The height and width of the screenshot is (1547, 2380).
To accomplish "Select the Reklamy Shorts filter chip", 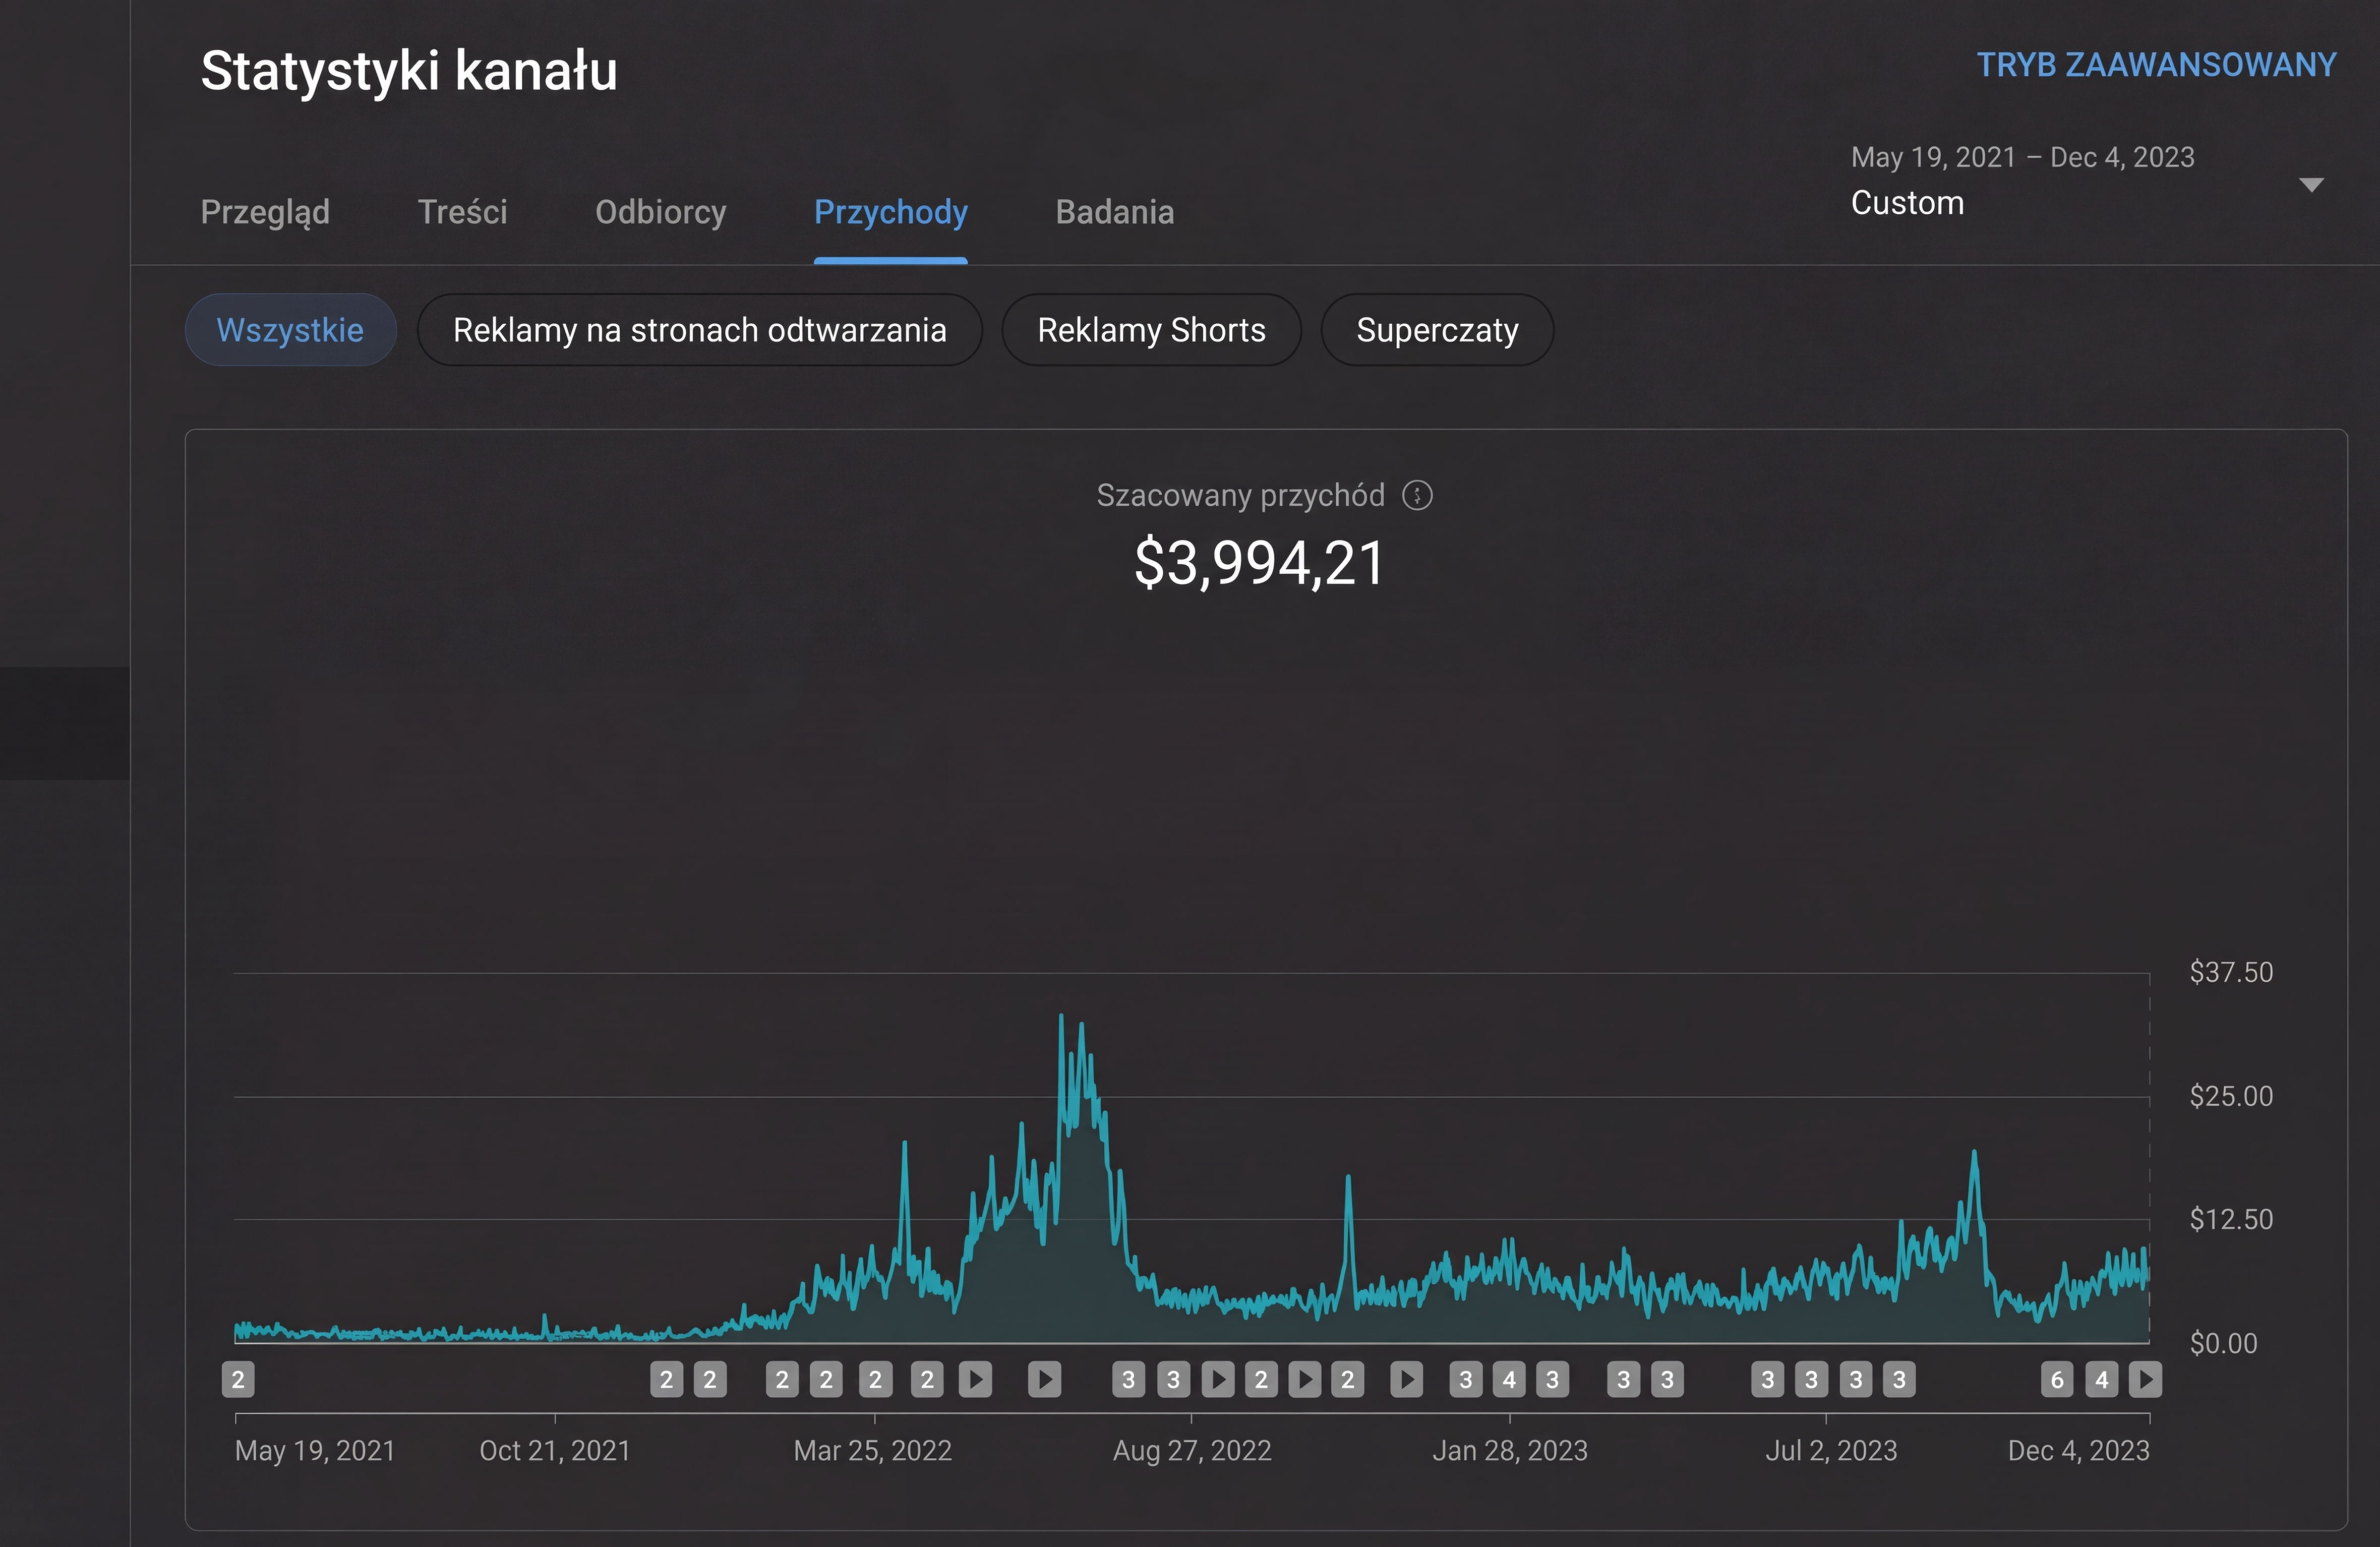I will 1151,330.
